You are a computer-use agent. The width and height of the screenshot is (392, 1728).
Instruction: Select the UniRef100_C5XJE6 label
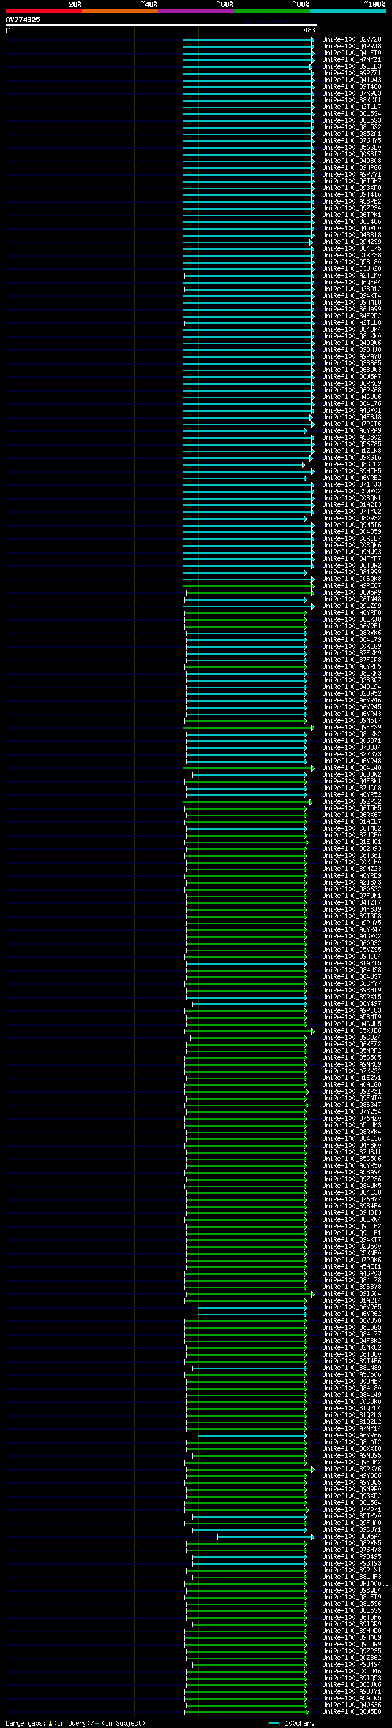tap(352, 1031)
